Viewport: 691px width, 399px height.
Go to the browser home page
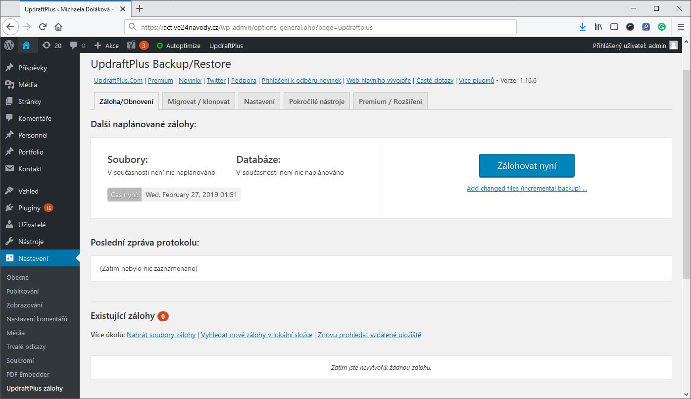point(58,27)
